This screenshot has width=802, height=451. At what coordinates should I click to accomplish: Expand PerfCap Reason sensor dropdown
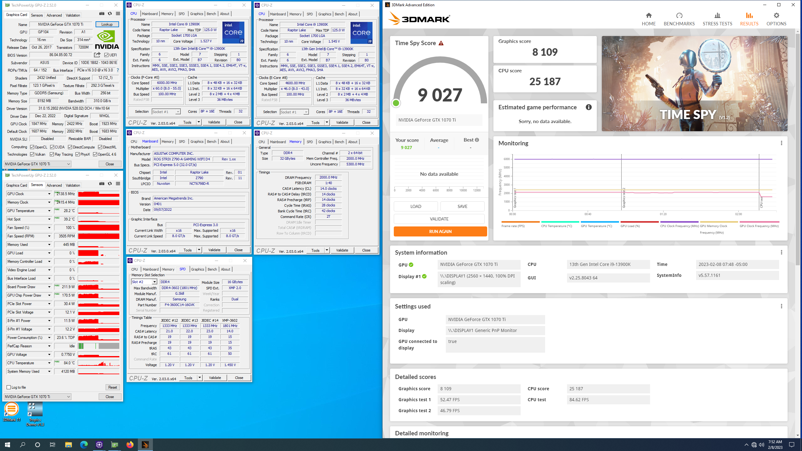(49, 346)
